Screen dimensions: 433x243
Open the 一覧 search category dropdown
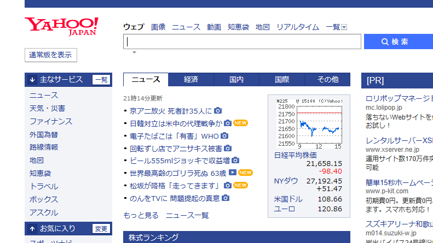coord(336,27)
